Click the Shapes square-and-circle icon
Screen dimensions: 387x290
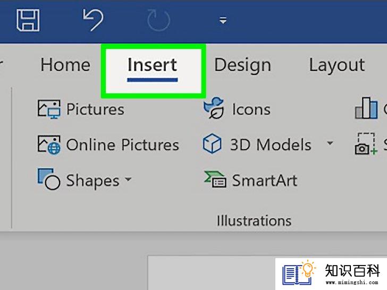click(48, 179)
